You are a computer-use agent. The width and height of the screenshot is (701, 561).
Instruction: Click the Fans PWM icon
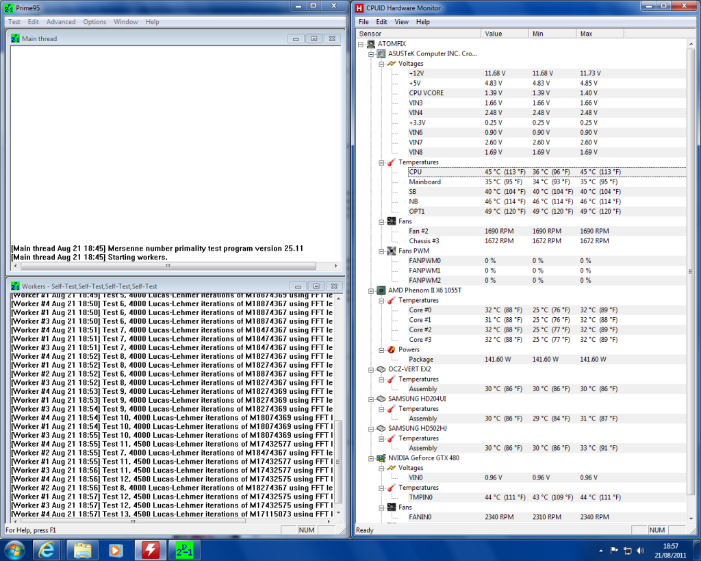tap(392, 251)
